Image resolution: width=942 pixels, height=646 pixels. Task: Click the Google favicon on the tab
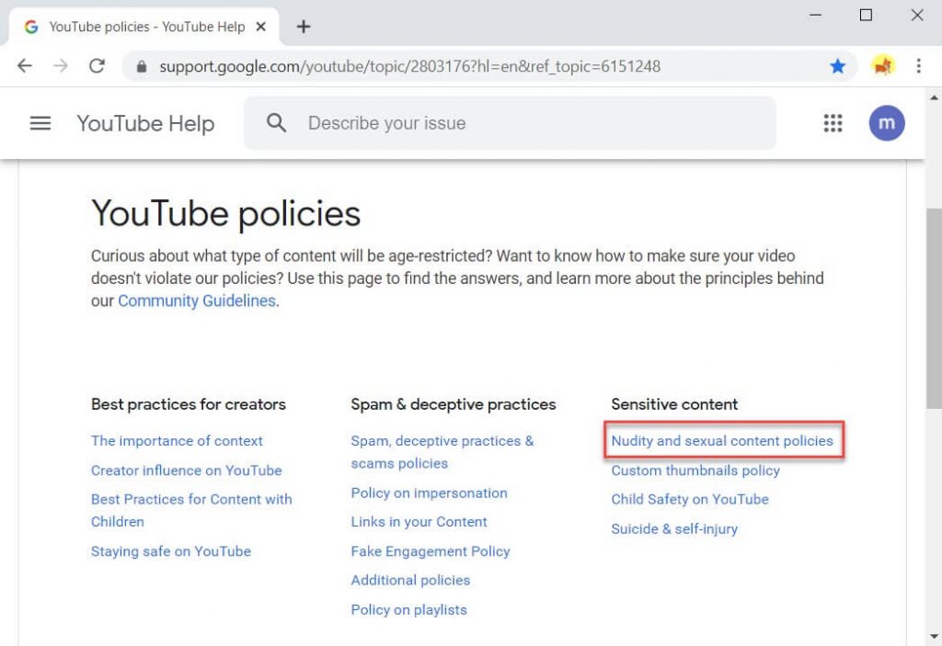pyautogui.click(x=31, y=27)
